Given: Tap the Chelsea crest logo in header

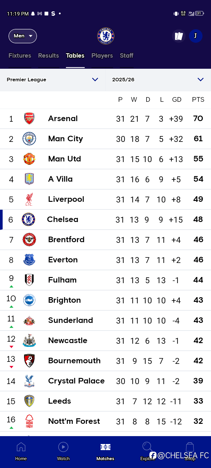Looking at the screenshot, I should coord(105,36).
